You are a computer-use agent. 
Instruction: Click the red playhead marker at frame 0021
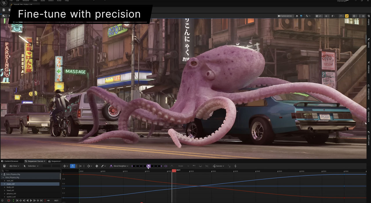174,171
